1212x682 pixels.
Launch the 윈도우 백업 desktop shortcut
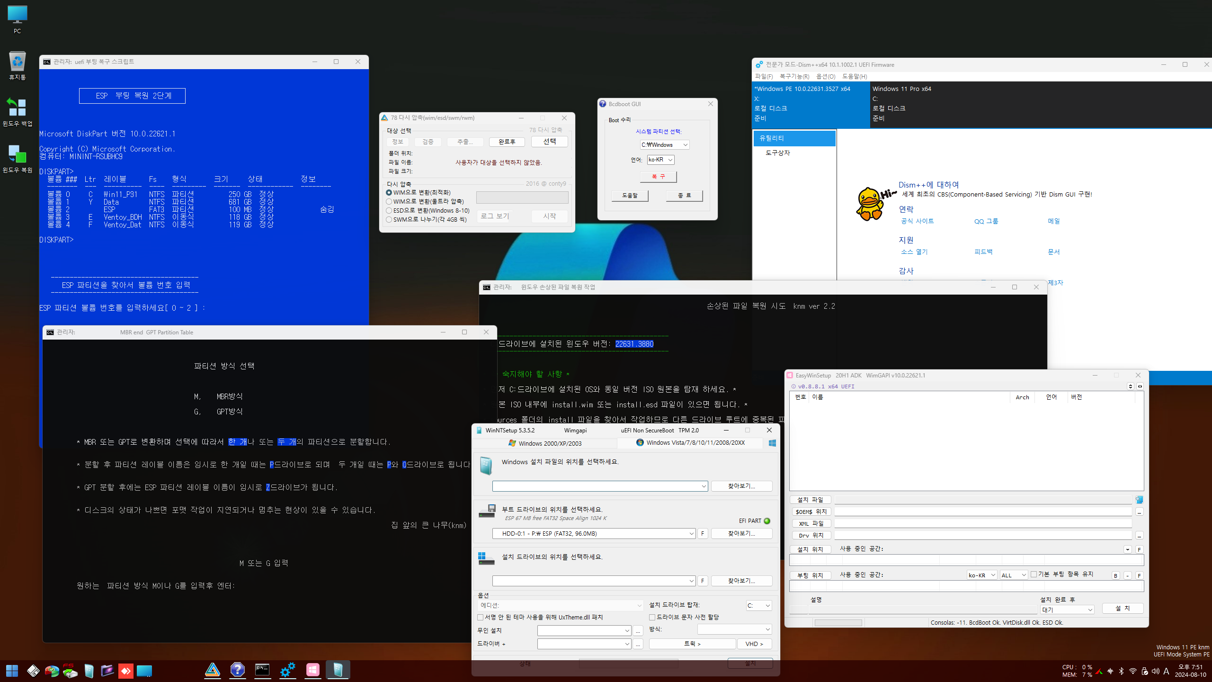tap(17, 112)
